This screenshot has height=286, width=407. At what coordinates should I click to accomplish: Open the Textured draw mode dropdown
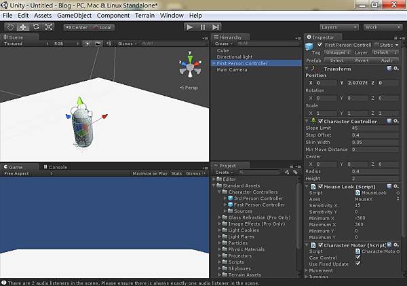click(26, 43)
